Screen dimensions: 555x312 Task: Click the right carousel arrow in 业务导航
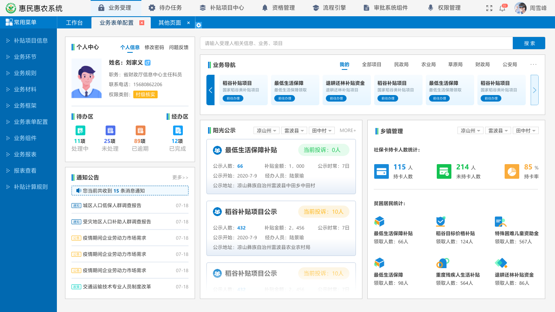point(534,90)
